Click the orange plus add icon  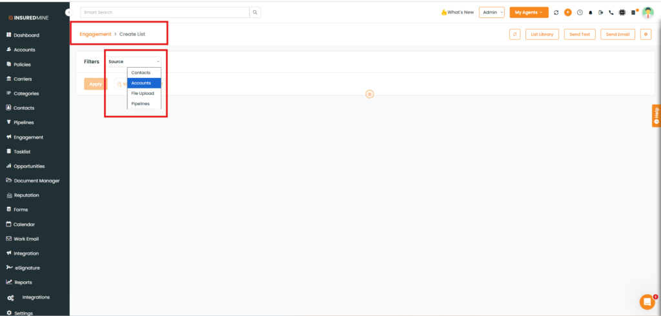pyautogui.click(x=567, y=12)
